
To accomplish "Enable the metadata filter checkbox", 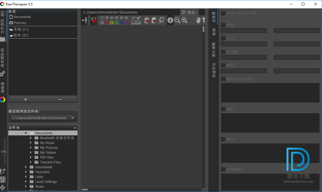I will (x=223, y=13).
